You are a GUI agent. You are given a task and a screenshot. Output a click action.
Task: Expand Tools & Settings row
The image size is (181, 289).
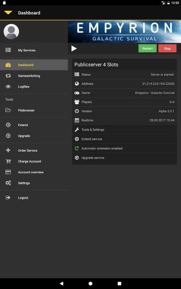coord(124,130)
